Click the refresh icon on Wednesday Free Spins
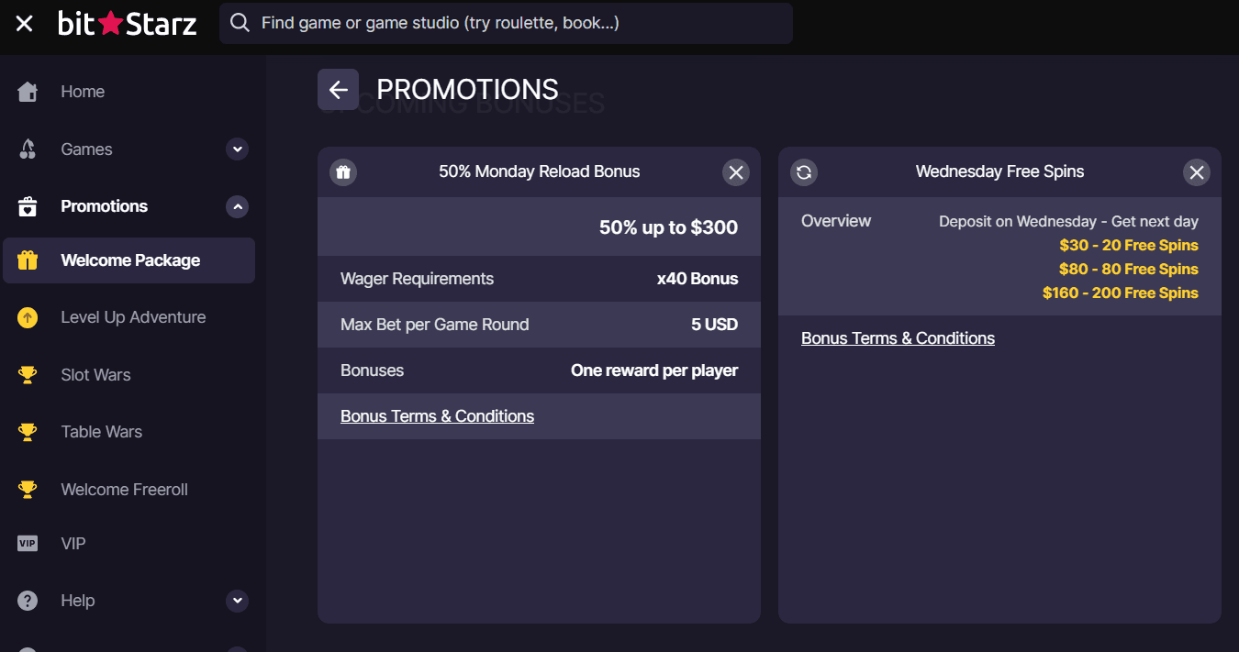Image resolution: width=1239 pixels, height=652 pixels. click(804, 172)
